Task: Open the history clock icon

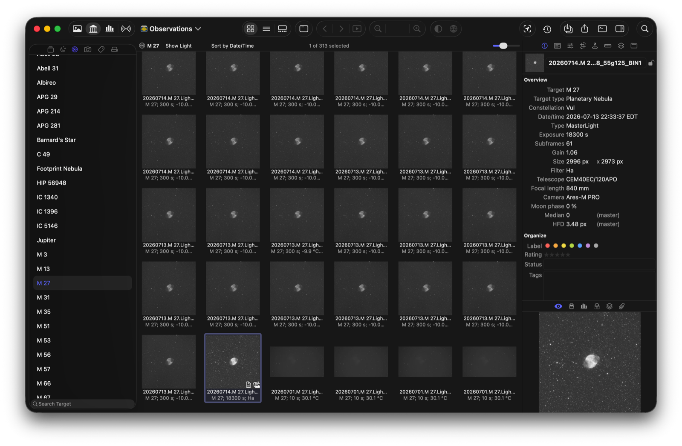Action: click(x=547, y=29)
